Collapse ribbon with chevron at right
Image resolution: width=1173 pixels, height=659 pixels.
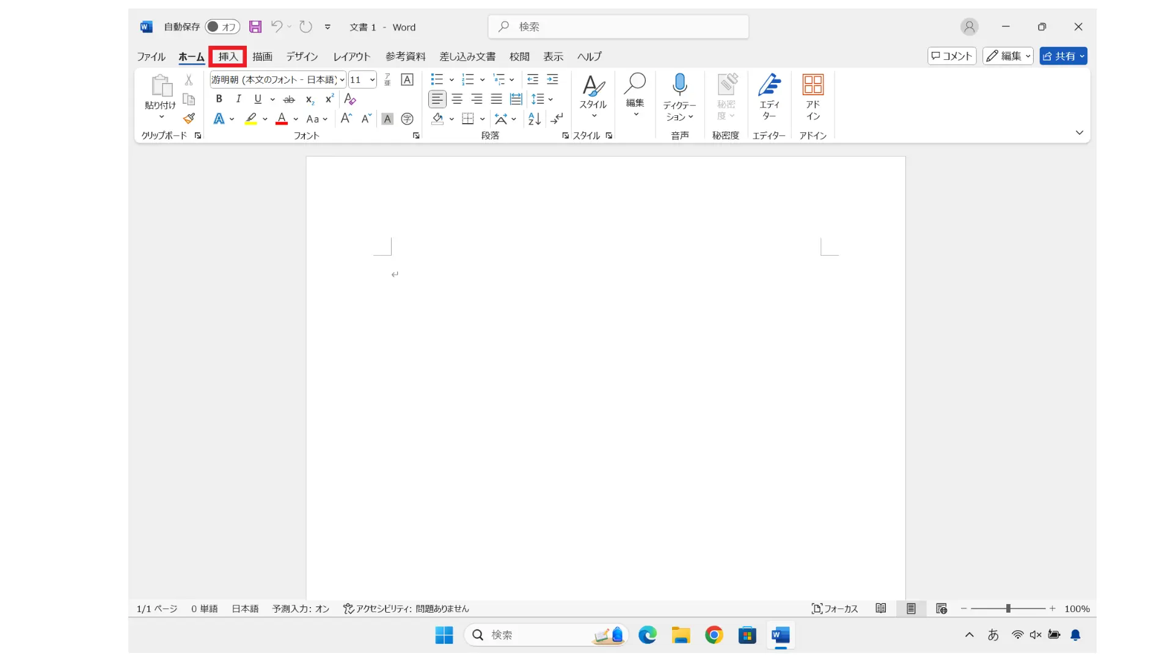coord(1080,132)
